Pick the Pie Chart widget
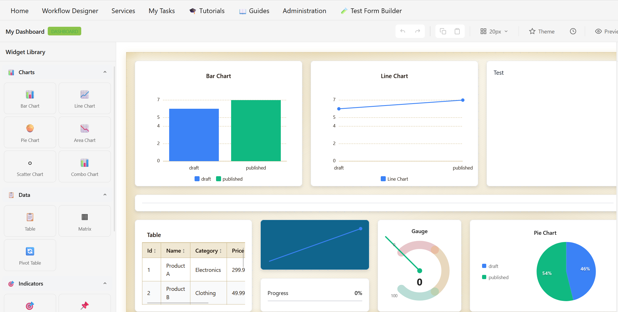This screenshot has width=618, height=312. pyautogui.click(x=30, y=132)
